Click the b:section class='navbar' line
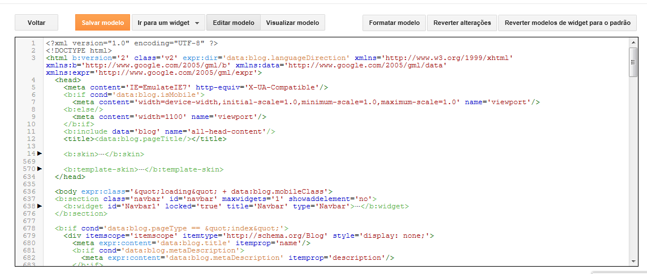 click(x=216, y=199)
